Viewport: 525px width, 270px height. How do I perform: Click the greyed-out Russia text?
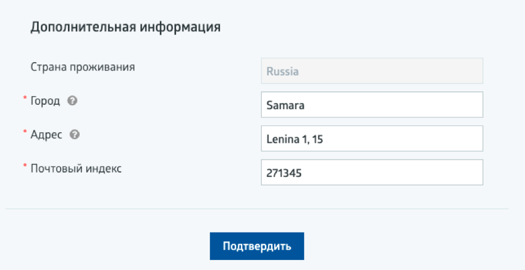282,72
